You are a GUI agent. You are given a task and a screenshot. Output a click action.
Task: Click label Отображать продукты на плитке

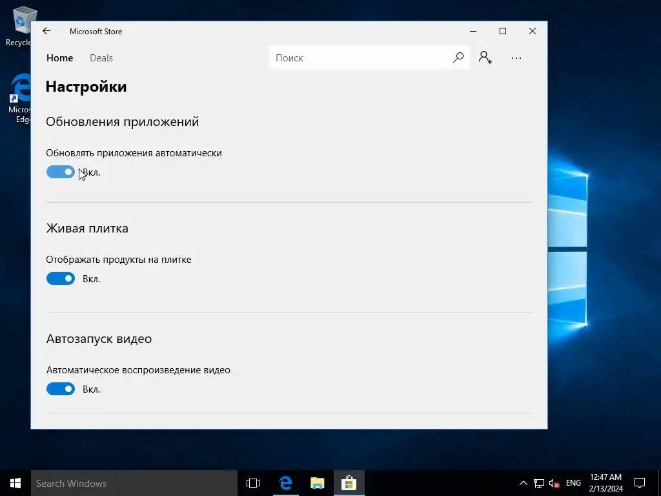(x=119, y=260)
